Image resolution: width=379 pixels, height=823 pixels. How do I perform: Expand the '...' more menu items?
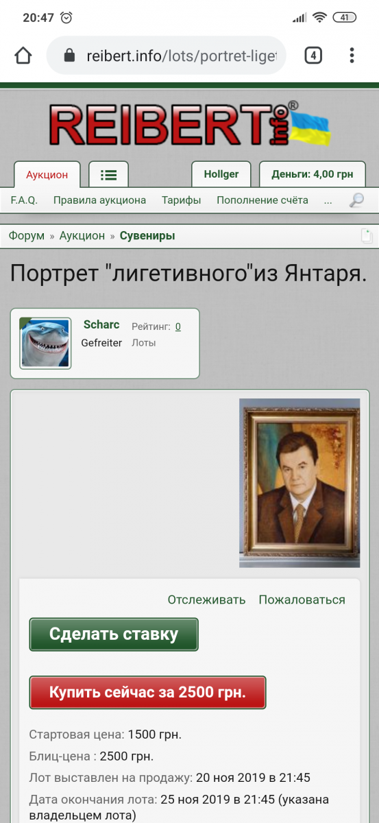pyautogui.click(x=328, y=200)
